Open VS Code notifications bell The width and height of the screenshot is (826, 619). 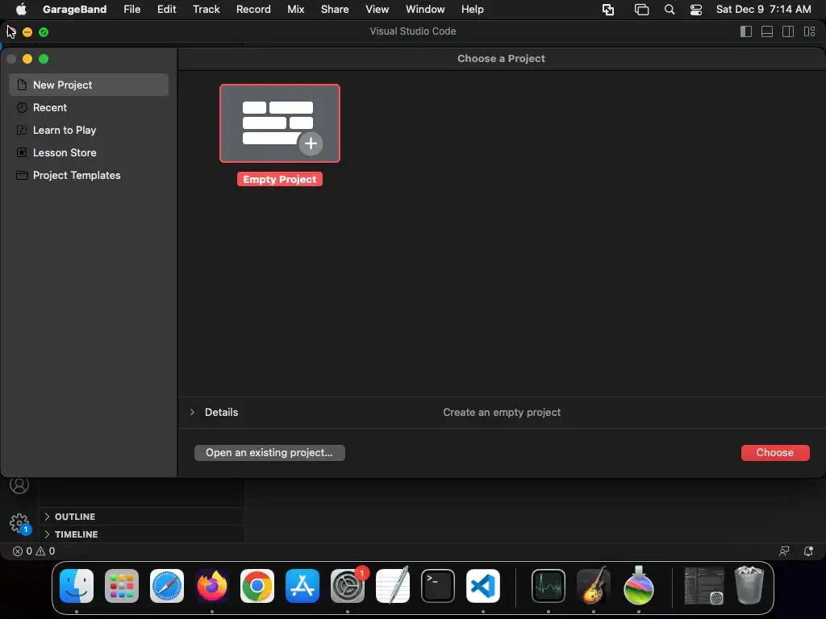coord(808,551)
